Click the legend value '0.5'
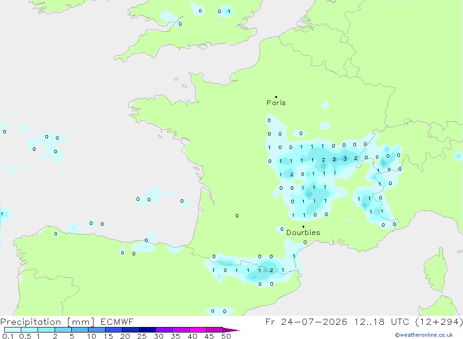The image size is (463, 339). [x=25, y=336]
